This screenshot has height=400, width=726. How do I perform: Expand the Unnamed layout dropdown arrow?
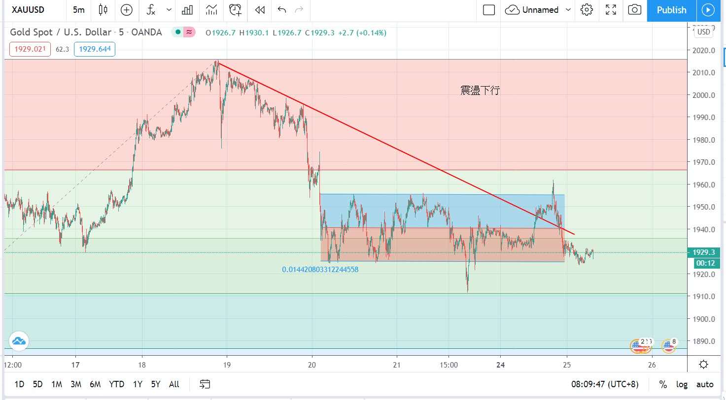click(x=568, y=10)
